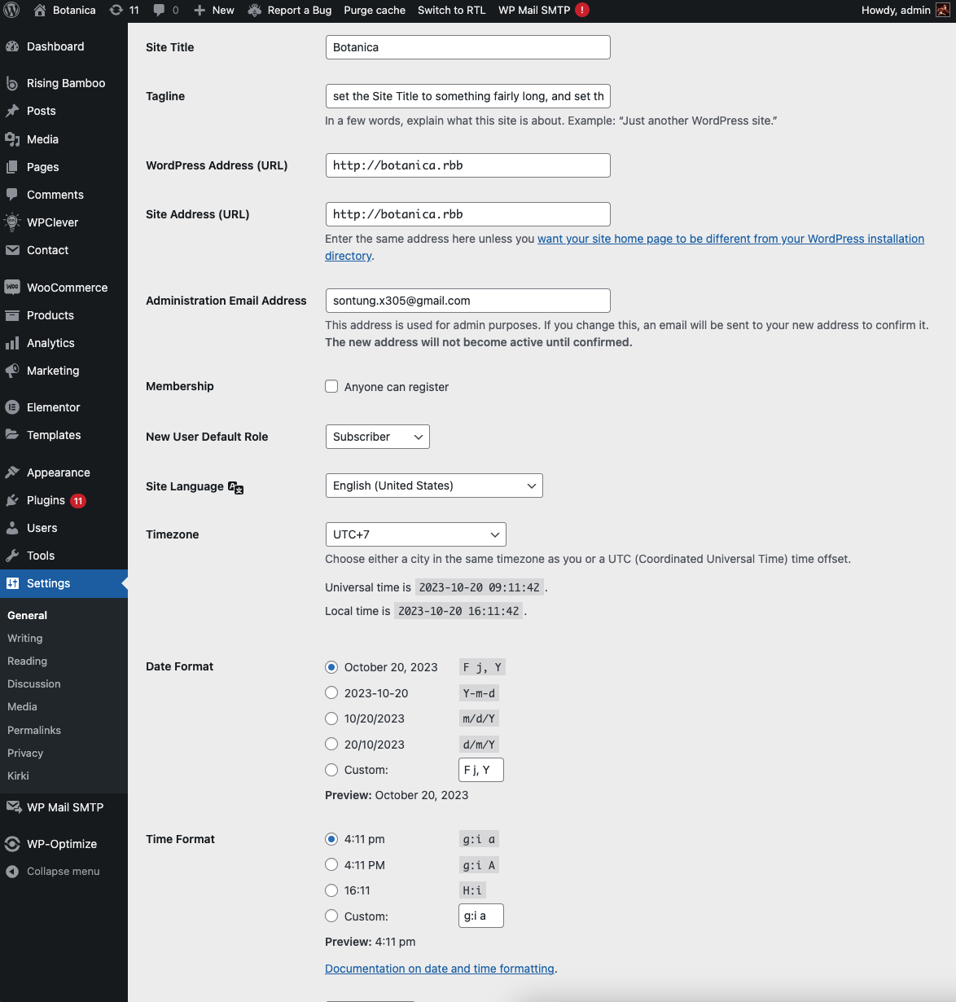
Task: Enable Anyone can register checkbox
Action: (331, 386)
